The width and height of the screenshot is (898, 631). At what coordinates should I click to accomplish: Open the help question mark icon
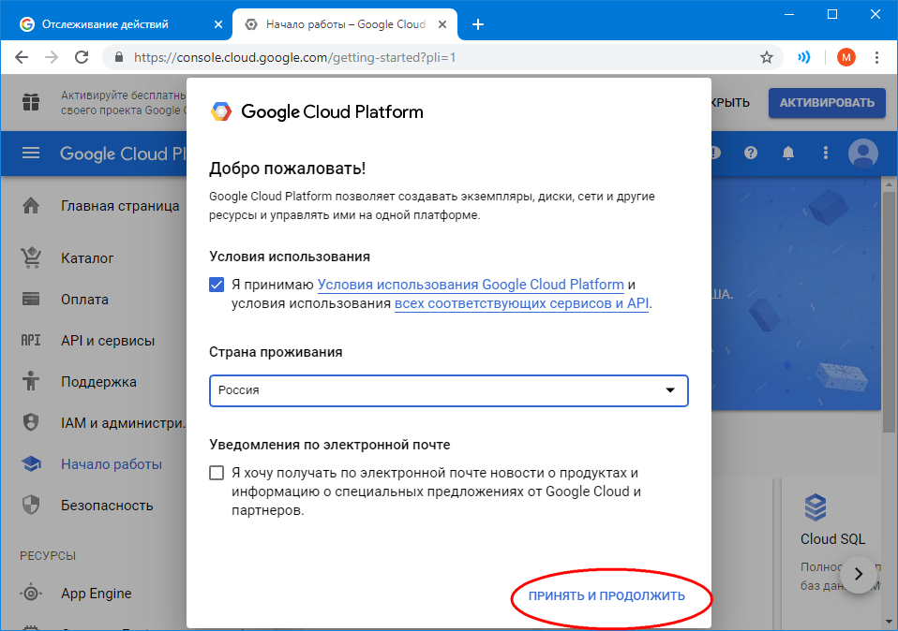coord(751,153)
